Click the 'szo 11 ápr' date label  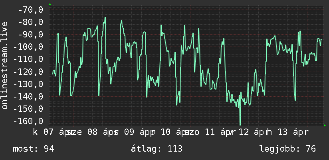coord(210,133)
